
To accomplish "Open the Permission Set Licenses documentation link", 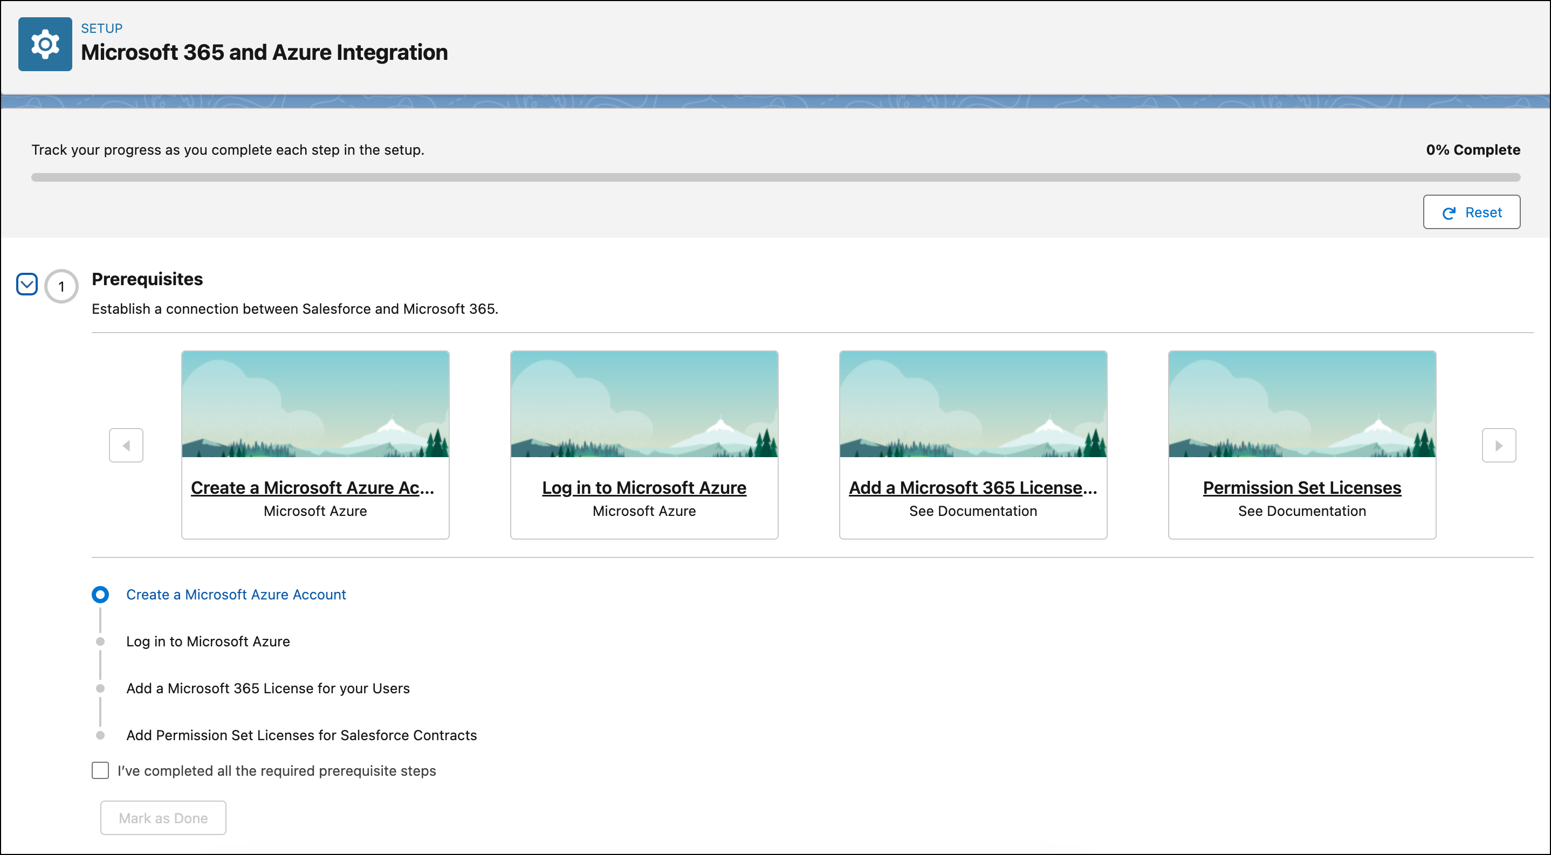I will (1302, 488).
